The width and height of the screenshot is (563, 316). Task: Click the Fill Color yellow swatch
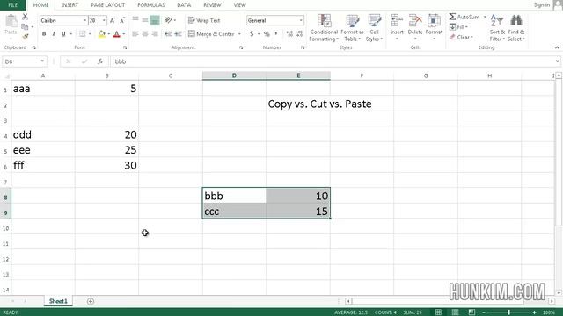coord(102,34)
